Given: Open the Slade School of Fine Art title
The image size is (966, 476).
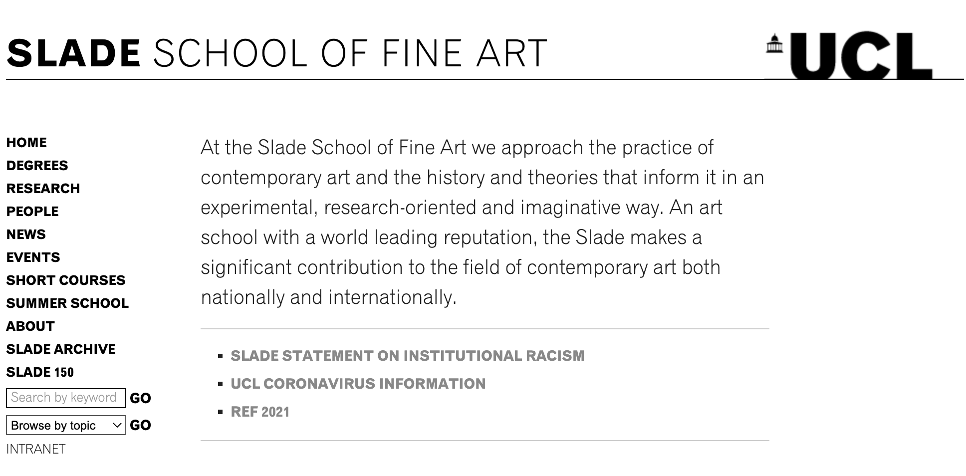Looking at the screenshot, I should [x=277, y=53].
